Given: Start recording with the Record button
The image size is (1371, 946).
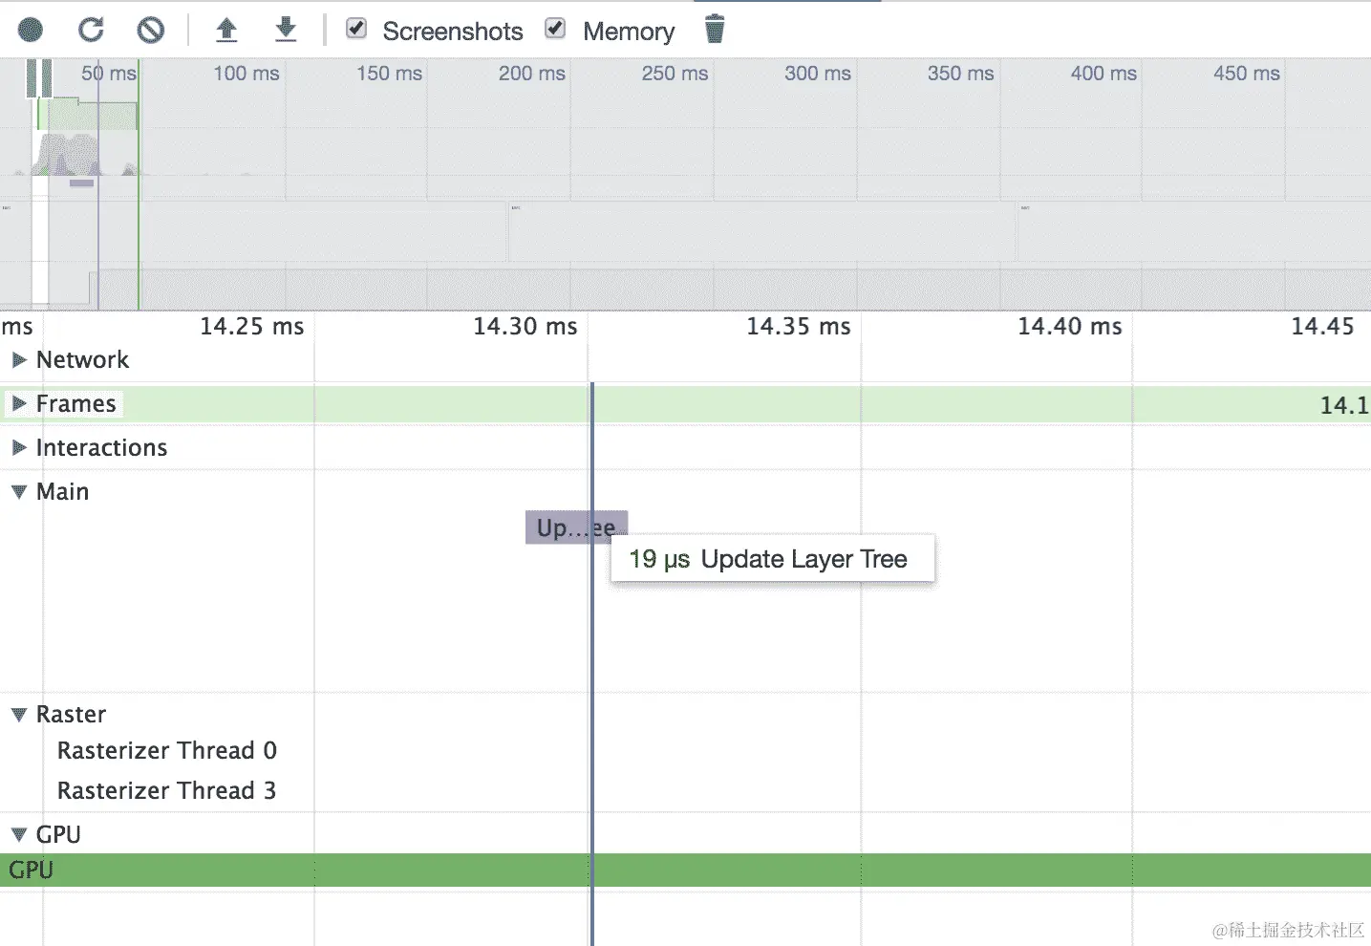Looking at the screenshot, I should 31,31.
